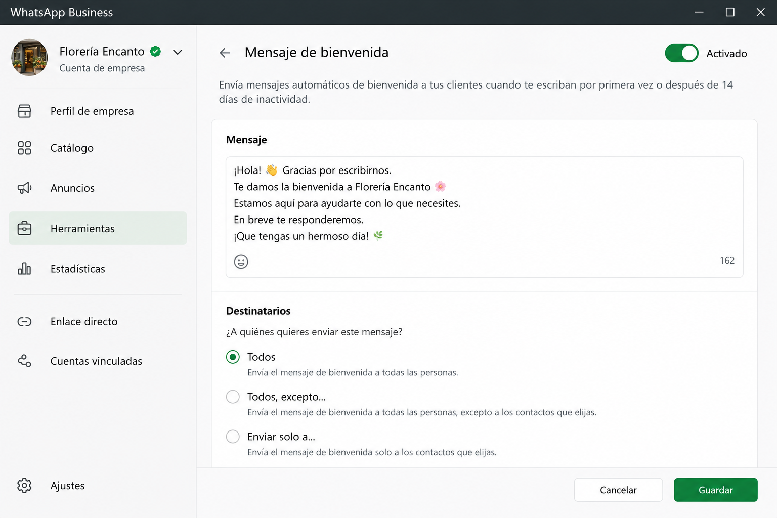
Task: Open the Catálogo grid icon
Action: tap(24, 148)
